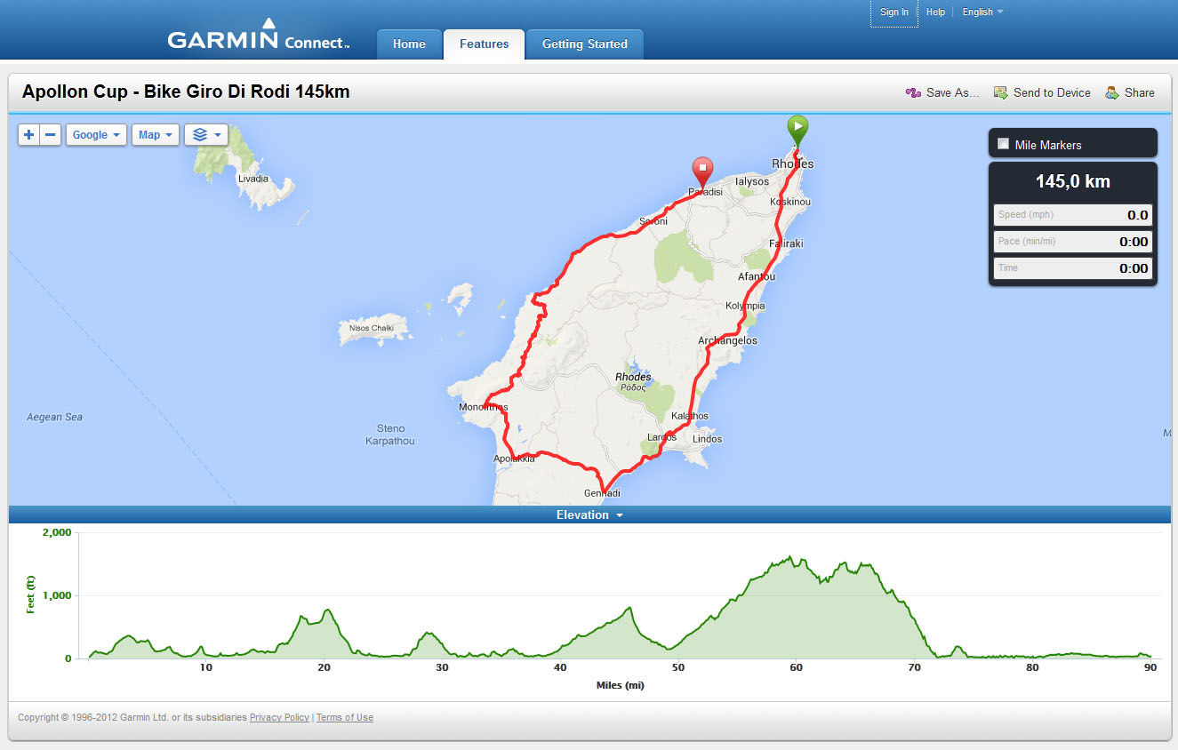Viewport: 1178px width, 750px height.
Task: Open the English language dropdown
Action: (982, 12)
